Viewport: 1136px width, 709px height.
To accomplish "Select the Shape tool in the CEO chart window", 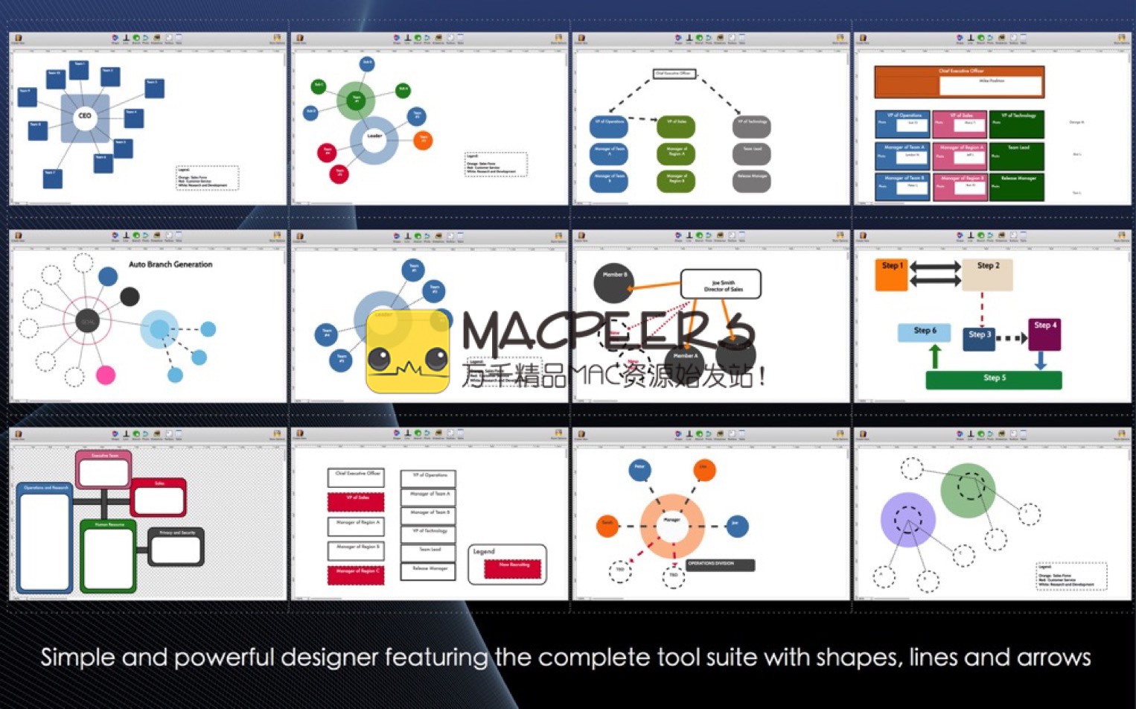I will 115,39.
